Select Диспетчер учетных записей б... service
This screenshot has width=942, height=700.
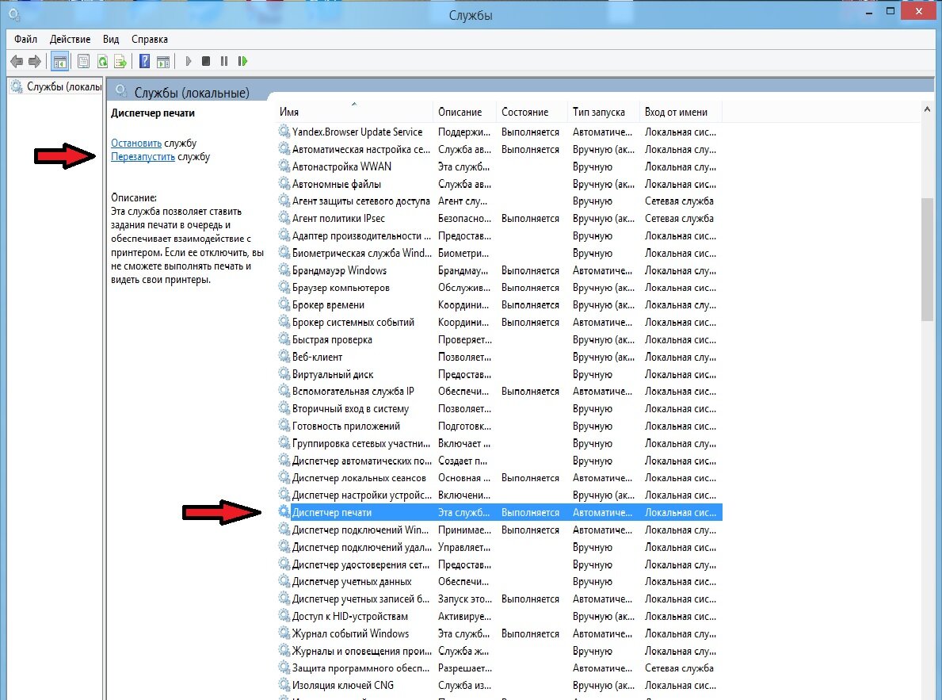(499, 599)
